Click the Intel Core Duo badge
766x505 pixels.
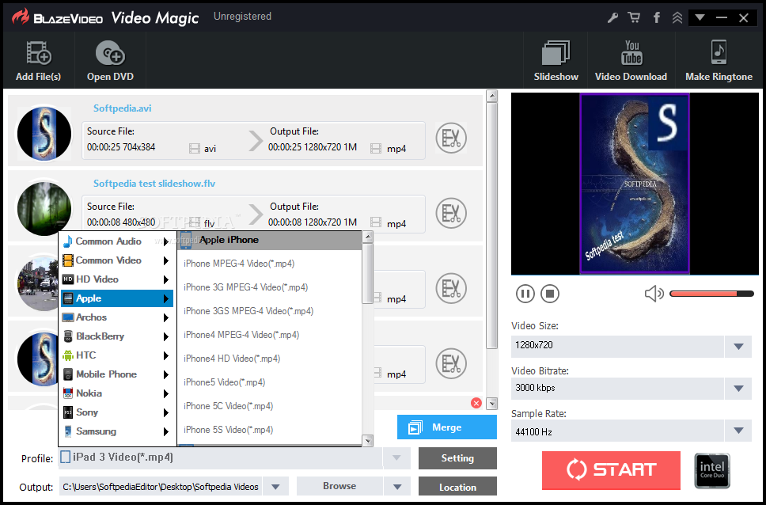tap(712, 470)
